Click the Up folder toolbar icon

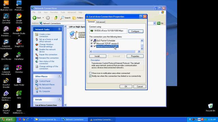pos(56,18)
